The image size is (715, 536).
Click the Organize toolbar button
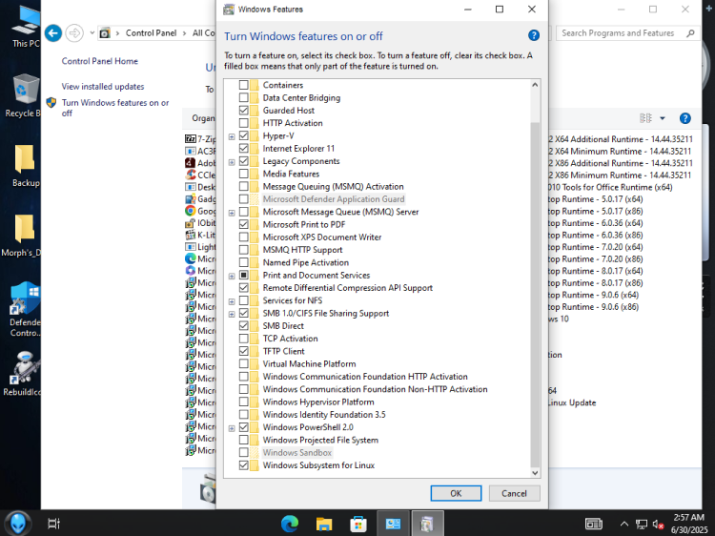(203, 118)
